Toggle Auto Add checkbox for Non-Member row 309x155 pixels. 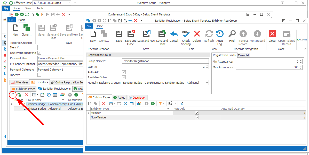197,117
